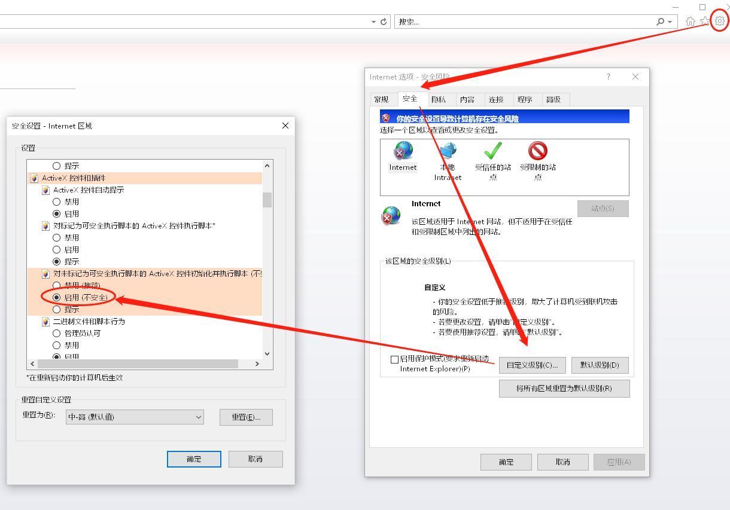This screenshot has height=510, width=730.
Task: Select 启用 (不安全) radio button
Action: point(57,298)
